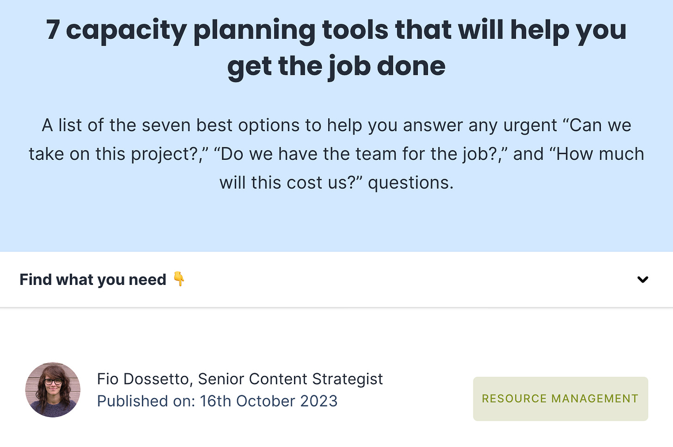Click the "Published on:" label

tap(146, 401)
